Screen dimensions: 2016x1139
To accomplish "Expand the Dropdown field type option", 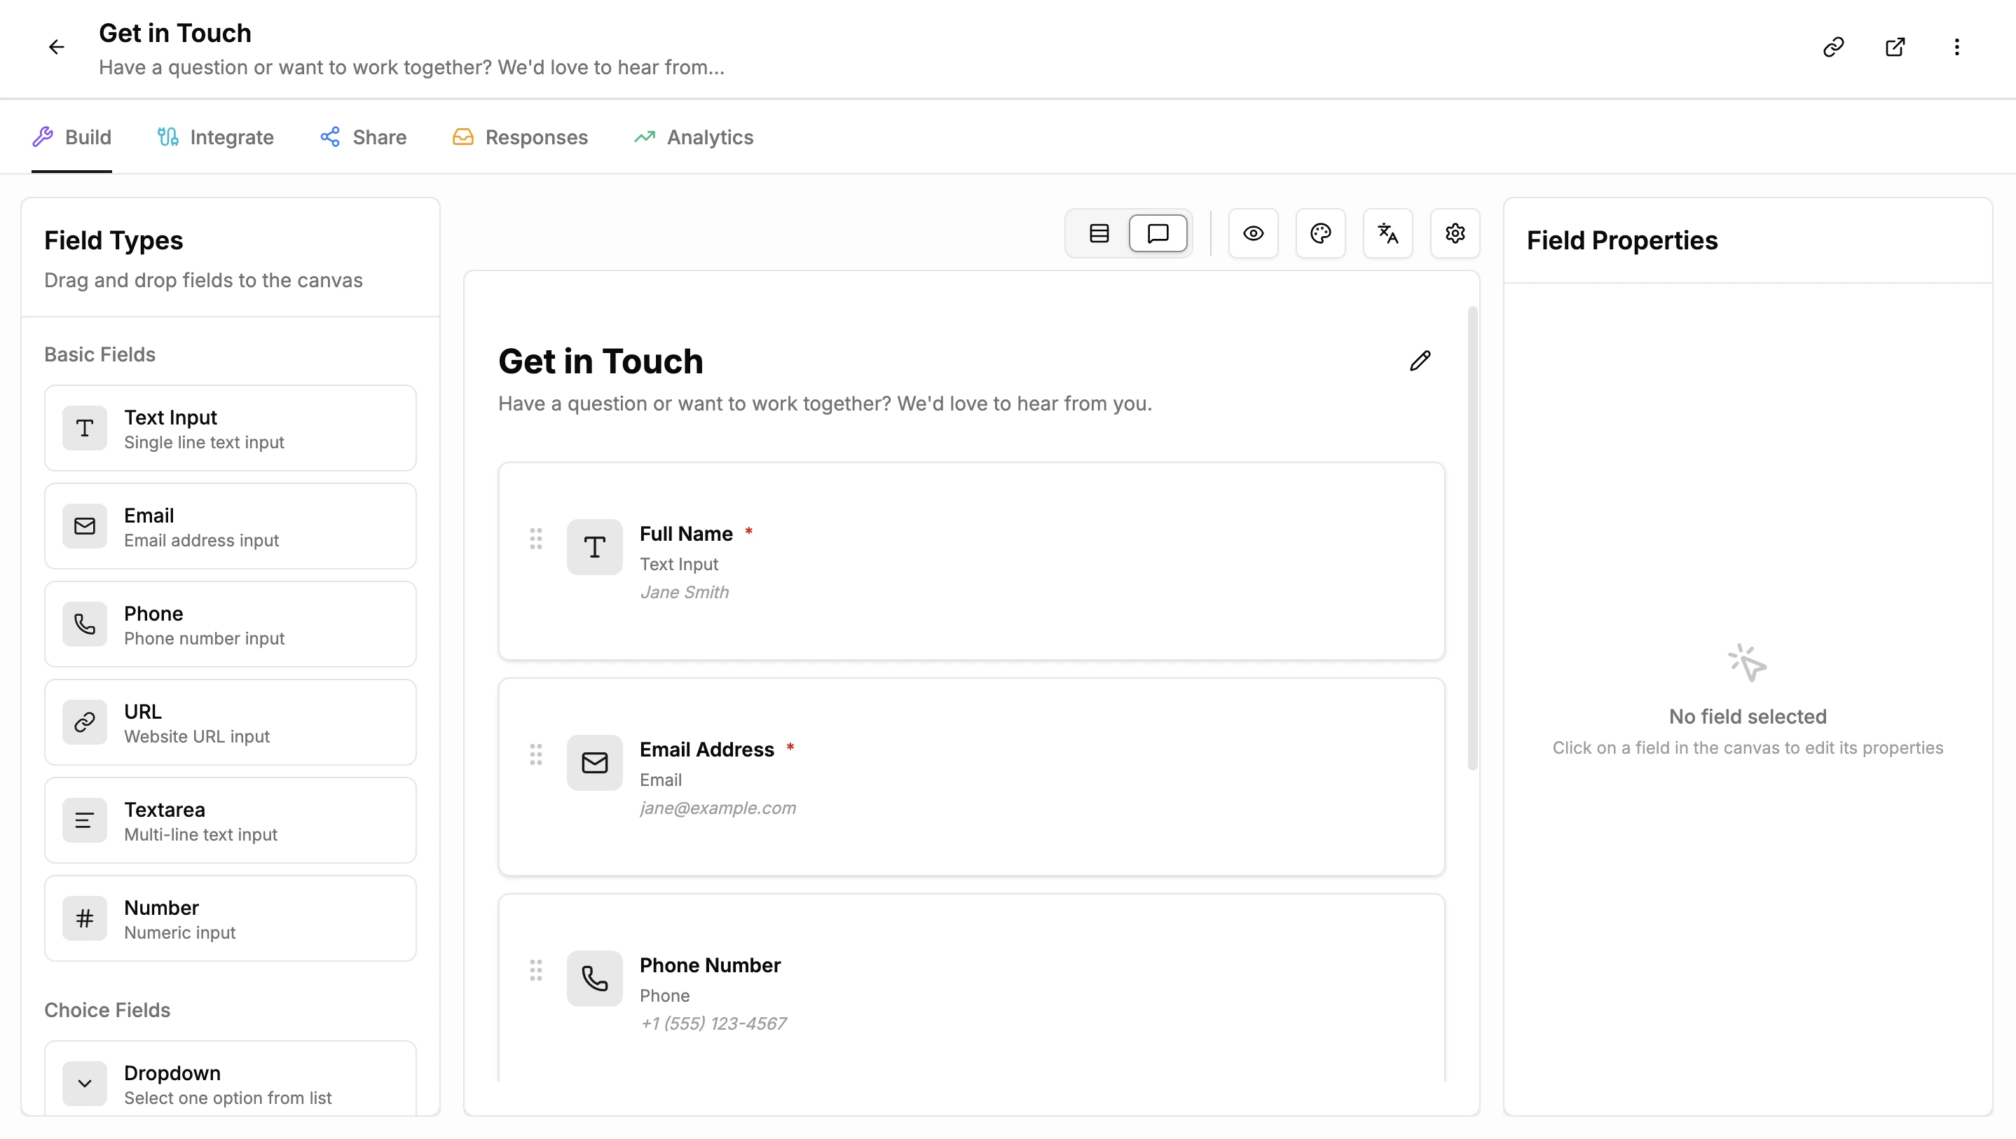I will pyautogui.click(x=230, y=1084).
